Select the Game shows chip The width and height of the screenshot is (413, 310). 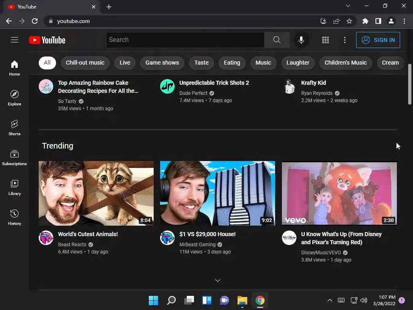[162, 63]
